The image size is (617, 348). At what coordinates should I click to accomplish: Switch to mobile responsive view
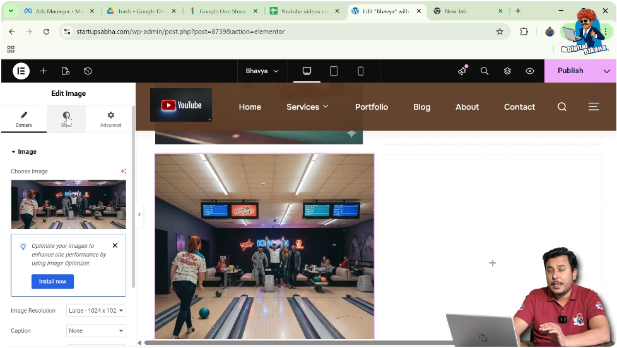point(360,71)
